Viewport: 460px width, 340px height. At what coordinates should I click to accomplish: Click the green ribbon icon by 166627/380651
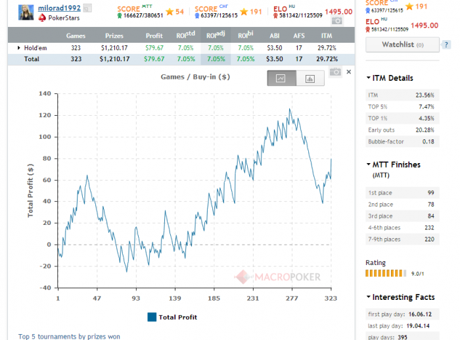tap(120, 16)
